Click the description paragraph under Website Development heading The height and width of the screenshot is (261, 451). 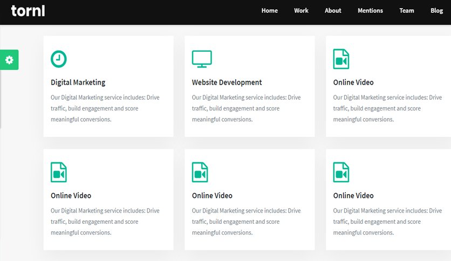coord(246,108)
